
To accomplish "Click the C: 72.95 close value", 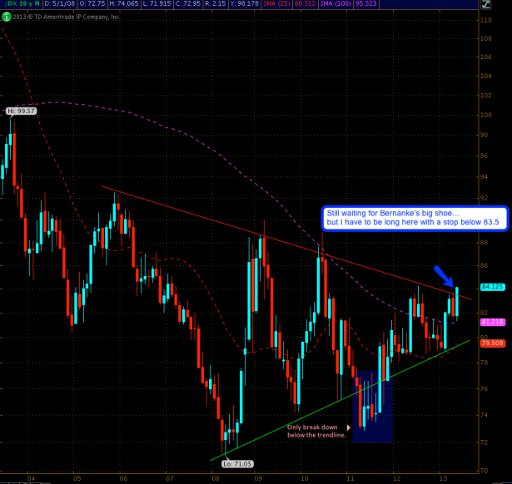I will (187, 3).
